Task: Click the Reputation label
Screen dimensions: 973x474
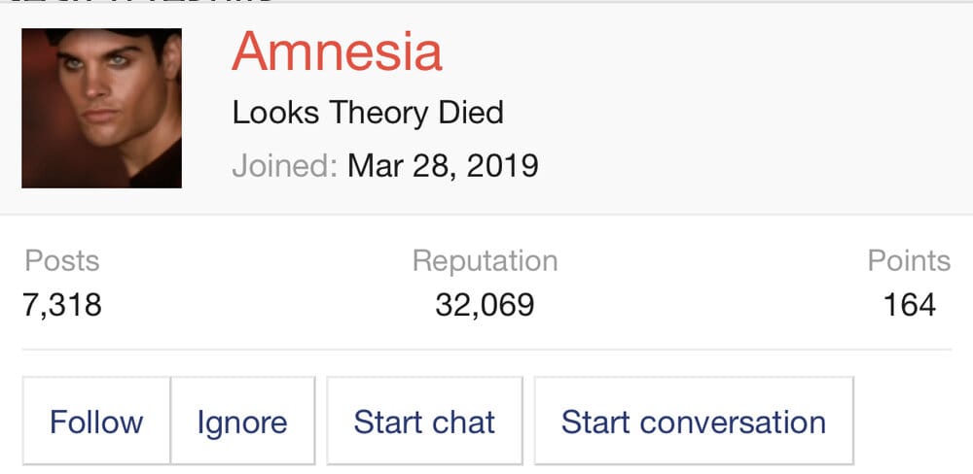Action: (485, 260)
